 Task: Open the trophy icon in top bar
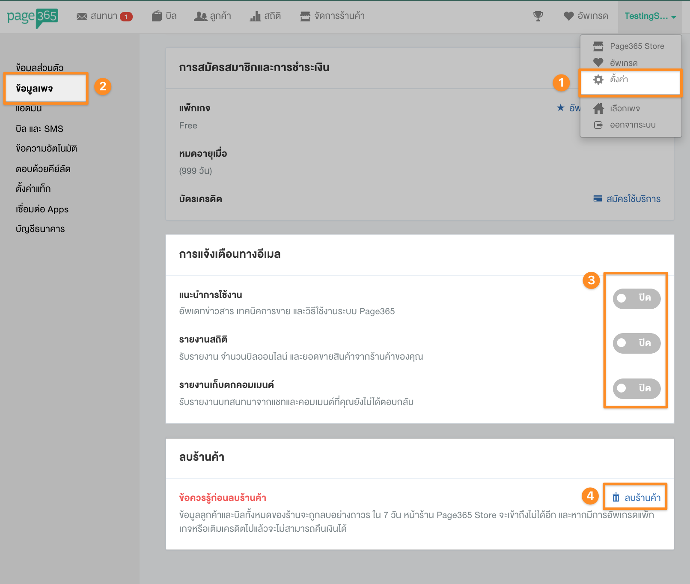pyautogui.click(x=538, y=16)
